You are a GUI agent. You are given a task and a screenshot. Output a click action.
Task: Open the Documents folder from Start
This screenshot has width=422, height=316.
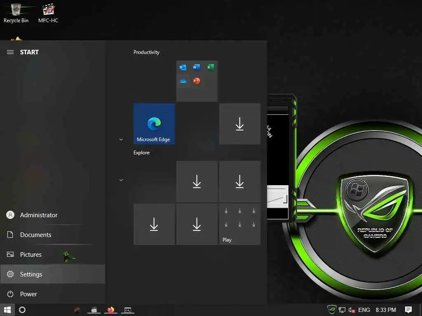(53, 235)
